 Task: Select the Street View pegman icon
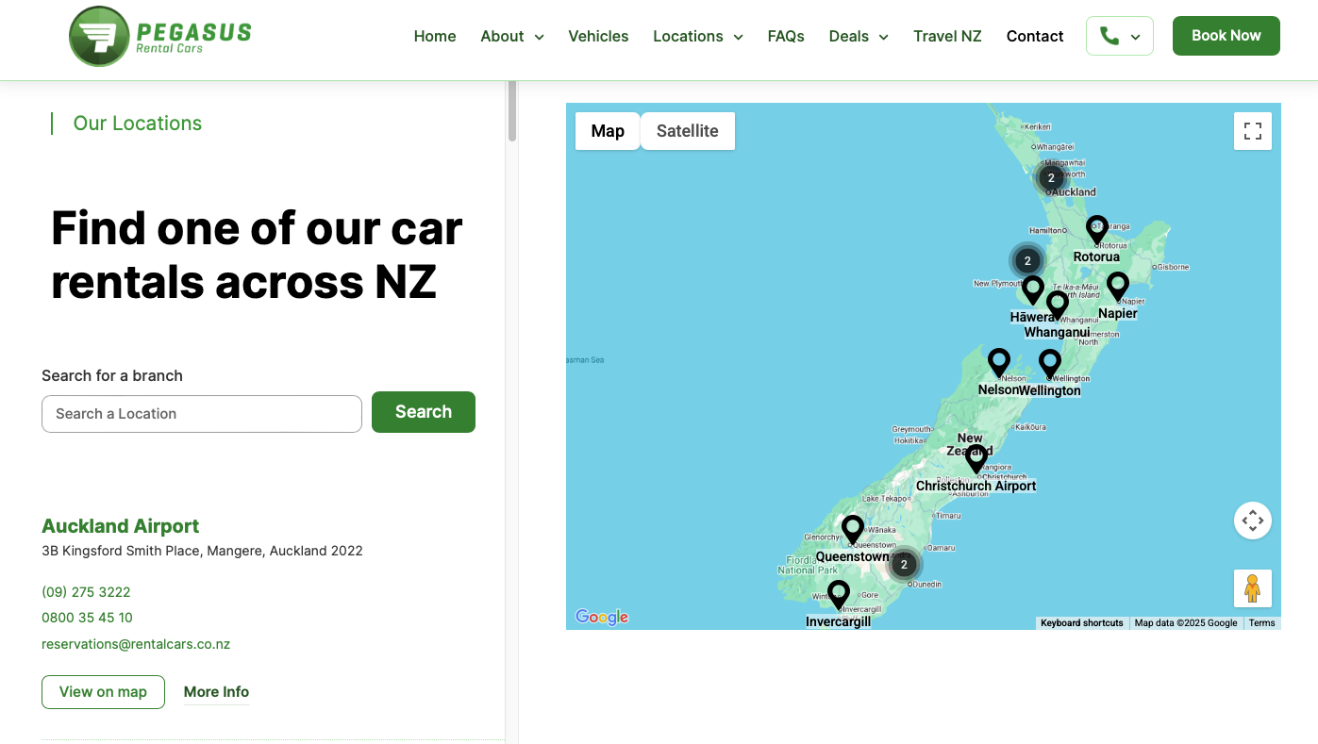click(1253, 588)
